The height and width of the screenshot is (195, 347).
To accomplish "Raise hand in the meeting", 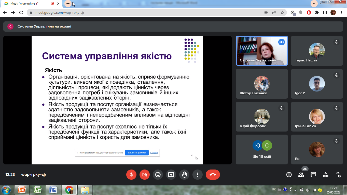I will [x=184, y=175].
